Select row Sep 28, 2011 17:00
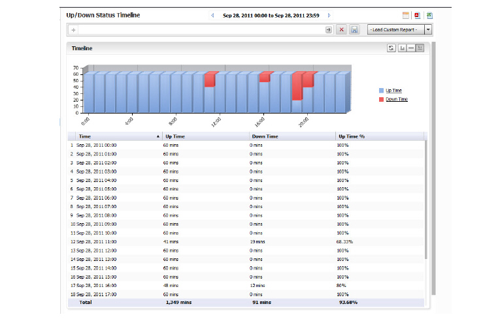 [246, 294]
